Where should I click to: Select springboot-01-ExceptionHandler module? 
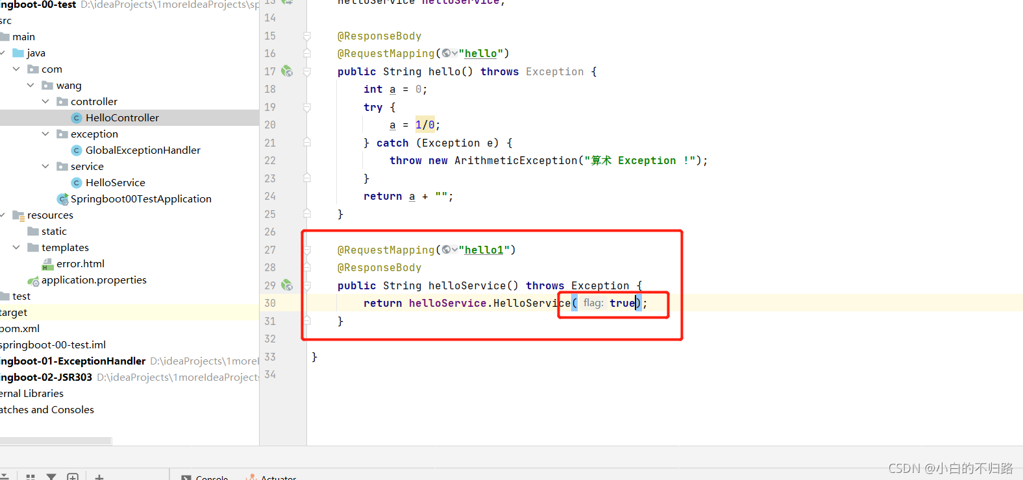tap(73, 361)
